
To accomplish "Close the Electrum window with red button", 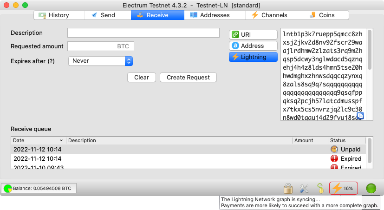I will [x=7, y=5].
